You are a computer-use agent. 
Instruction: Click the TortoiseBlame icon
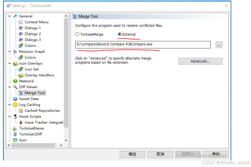point(15,128)
